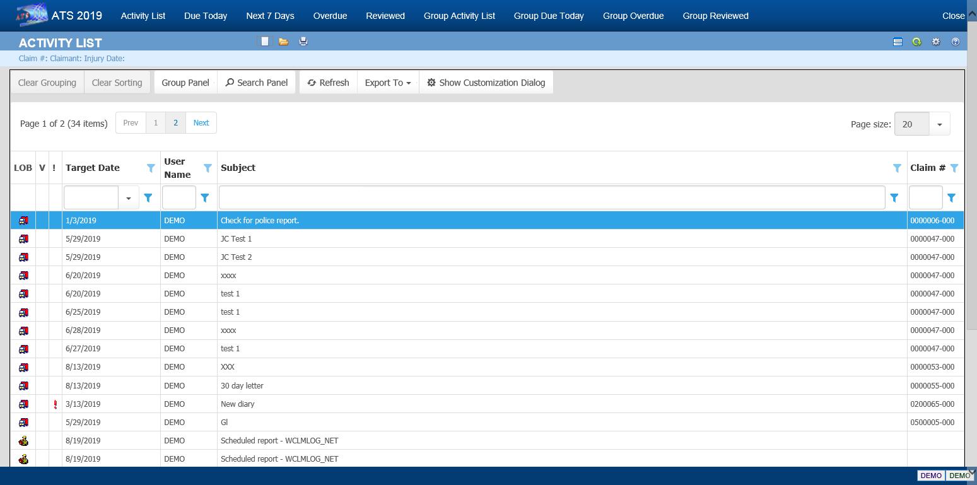Open the Target Date filter date dropdown
This screenshot has height=485, width=977.
click(129, 198)
